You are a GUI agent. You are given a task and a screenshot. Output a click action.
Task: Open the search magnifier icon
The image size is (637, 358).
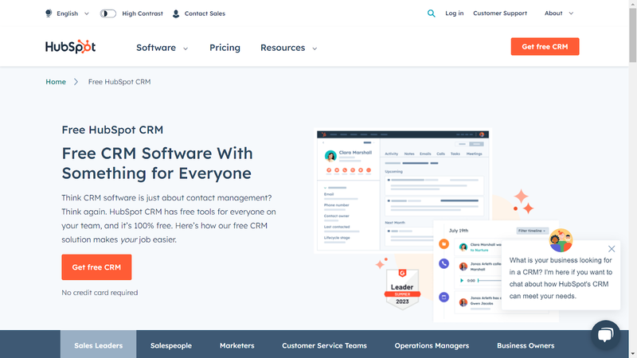click(431, 14)
